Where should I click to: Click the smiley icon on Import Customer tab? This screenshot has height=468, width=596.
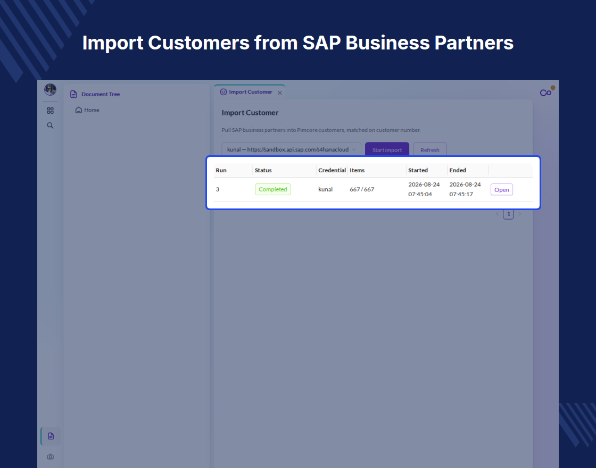coord(223,92)
